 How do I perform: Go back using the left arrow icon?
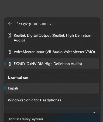tap(10, 24)
